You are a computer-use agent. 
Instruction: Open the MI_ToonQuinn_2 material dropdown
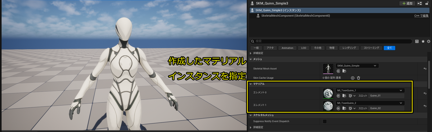(x=370, y=103)
